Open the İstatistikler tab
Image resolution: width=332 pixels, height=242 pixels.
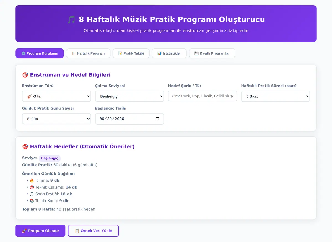[169, 53]
